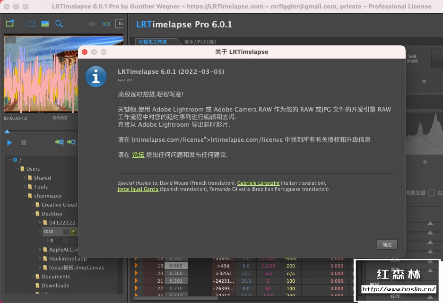The height and width of the screenshot is (303, 443).
Task: Click the histogram in the right panel
Action: point(424,133)
